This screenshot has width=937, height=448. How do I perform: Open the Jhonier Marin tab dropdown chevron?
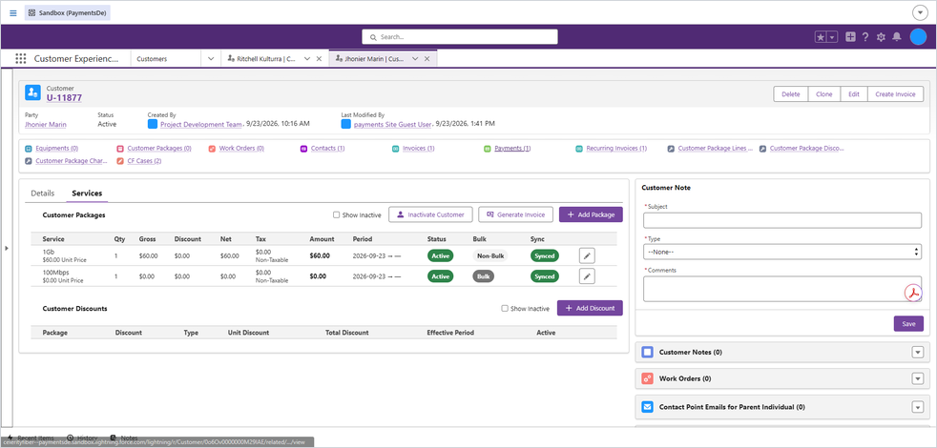(x=415, y=58)
